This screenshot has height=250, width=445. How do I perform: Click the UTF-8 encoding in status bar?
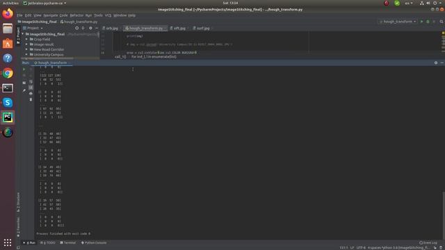pos(361,248)
